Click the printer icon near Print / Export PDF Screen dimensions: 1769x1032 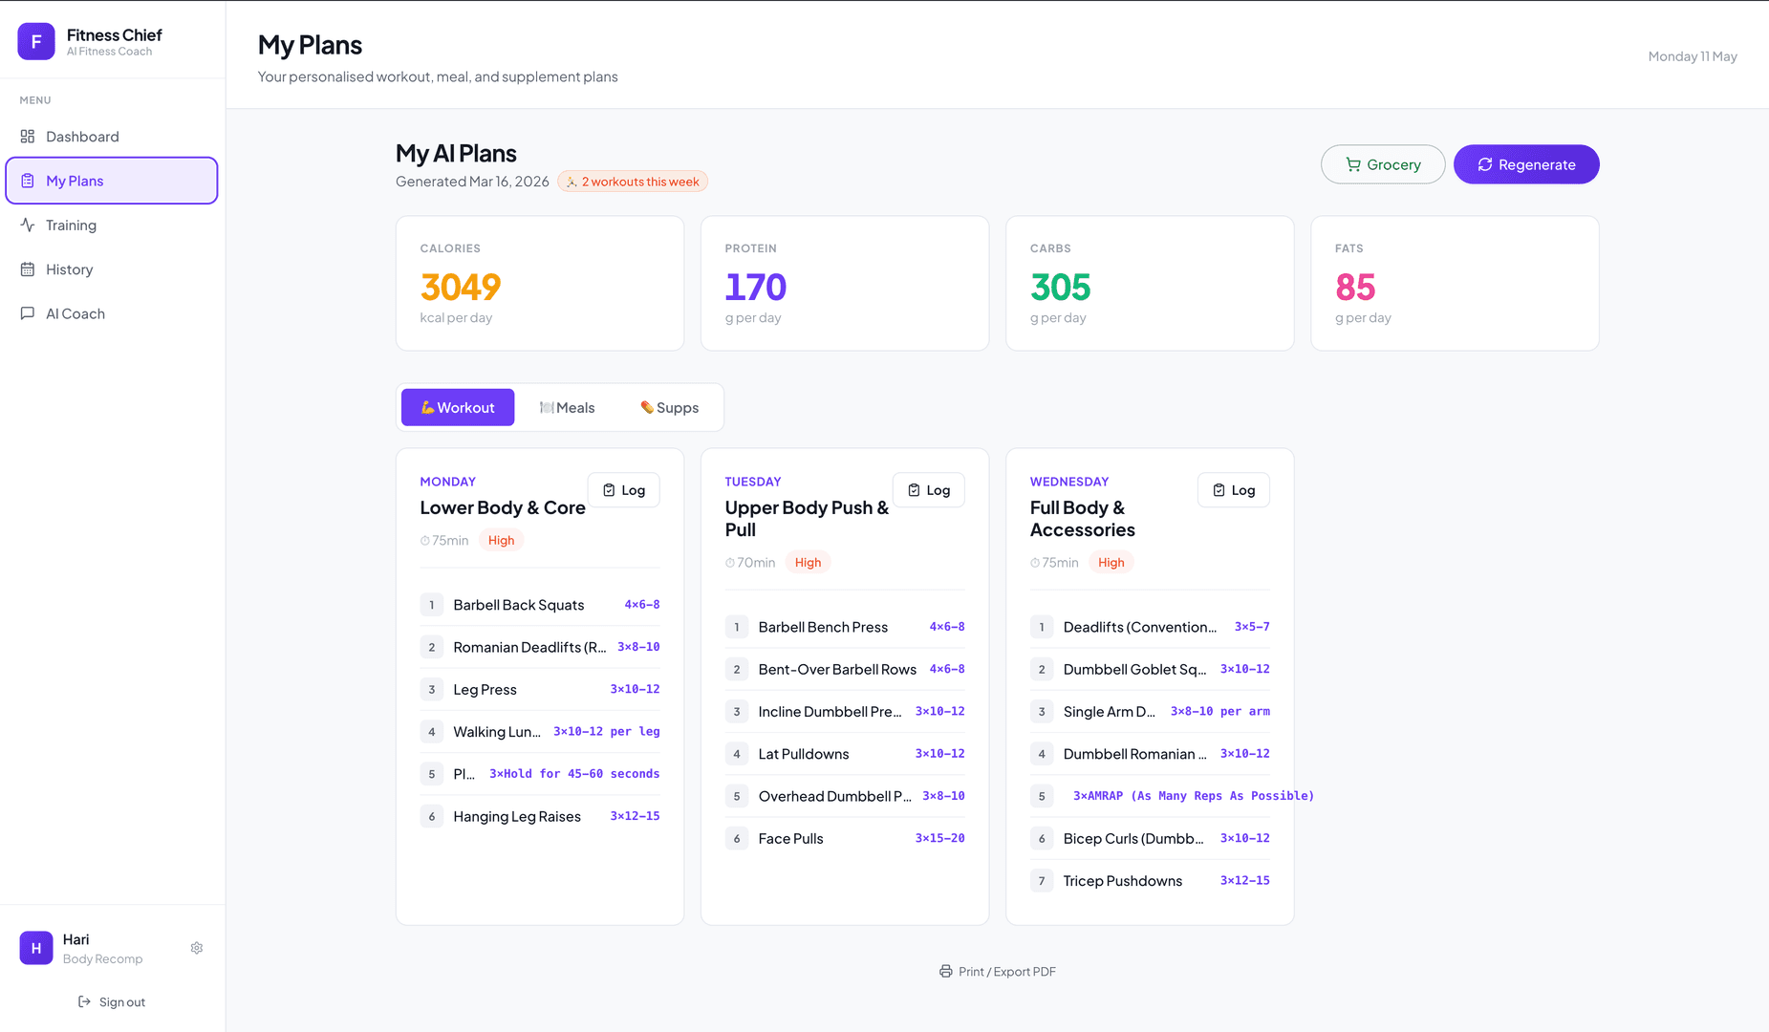coord(946,971)
